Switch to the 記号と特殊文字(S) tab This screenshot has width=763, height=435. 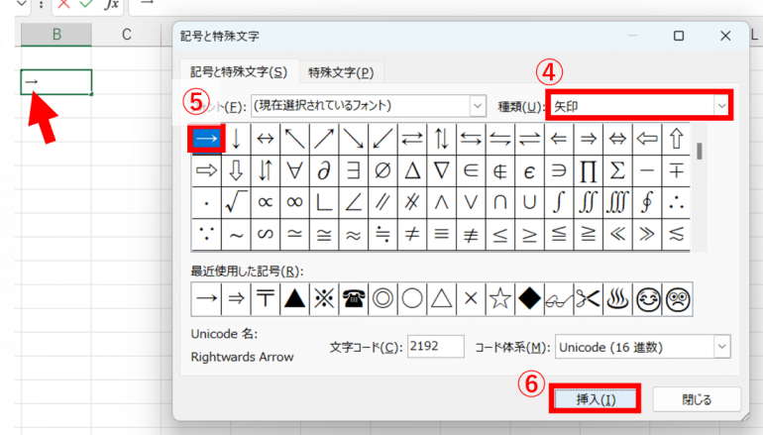point(239,72)
